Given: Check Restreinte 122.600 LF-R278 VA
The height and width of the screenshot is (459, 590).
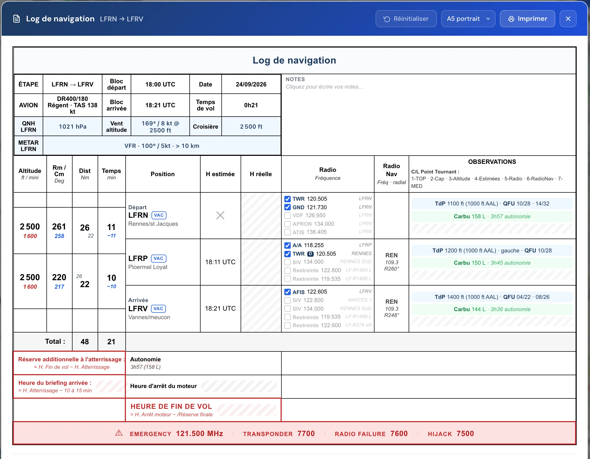Looking at the screenshot, I should [x=288, y=325].
